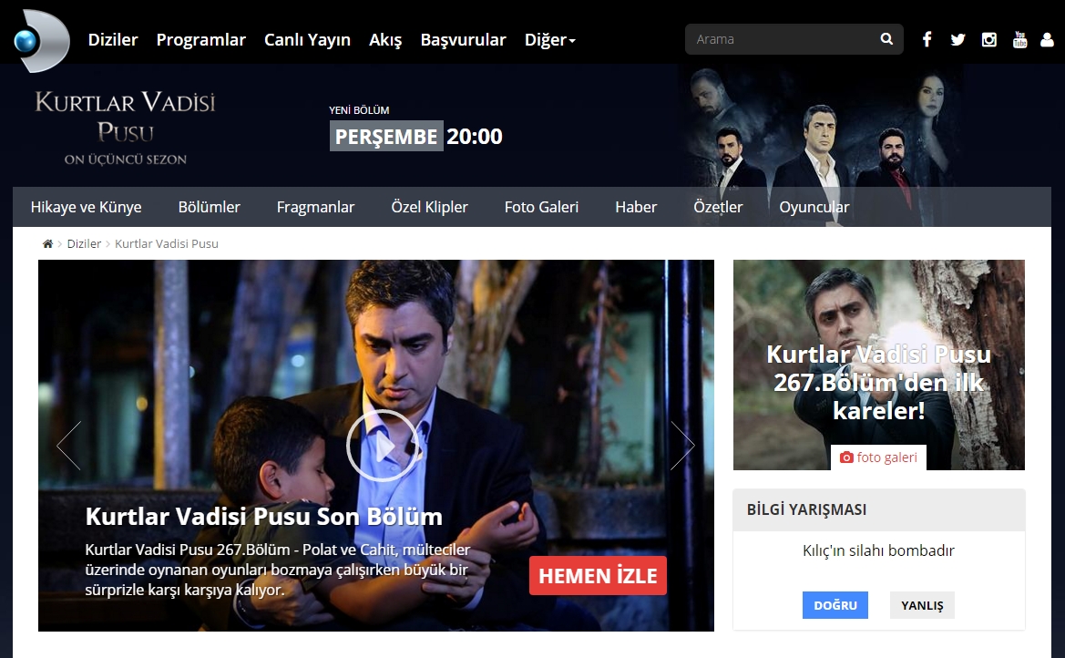Viewport: 1065px width, 658px height.
Task: Open the 267.Bölüm'den ilk kareler thumbnail
Action: click(878, 365)
